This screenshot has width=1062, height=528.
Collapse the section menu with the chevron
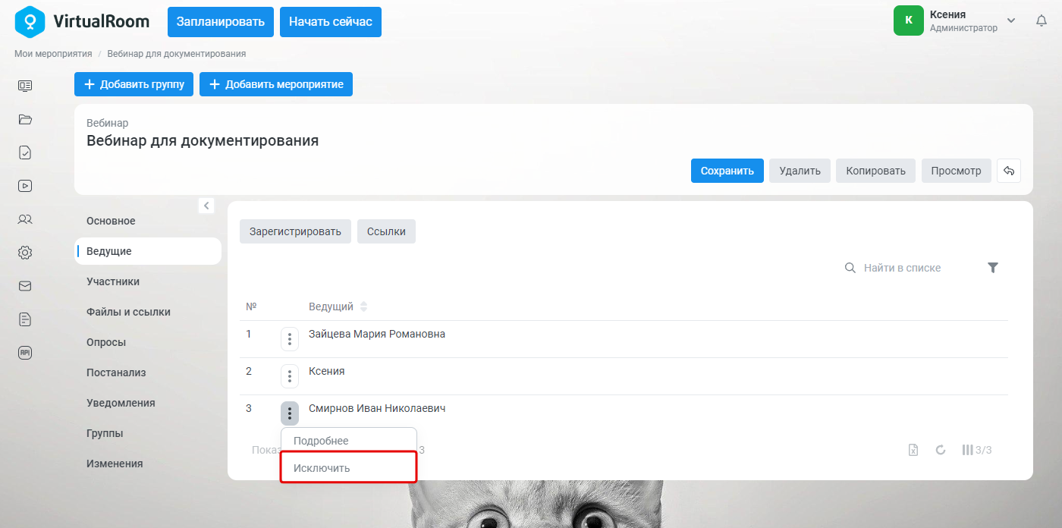206,206
